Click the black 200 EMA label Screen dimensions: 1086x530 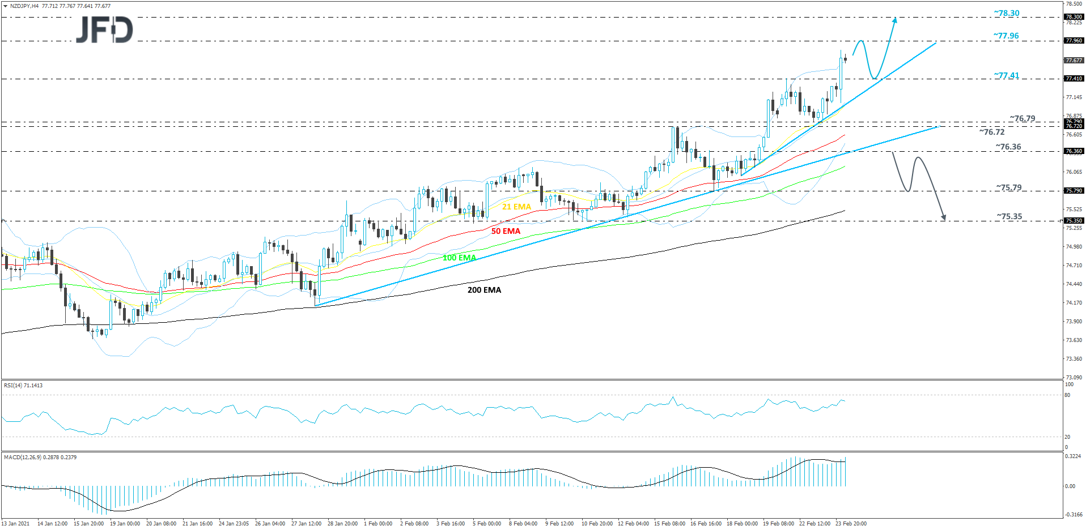tap(483, 290)
